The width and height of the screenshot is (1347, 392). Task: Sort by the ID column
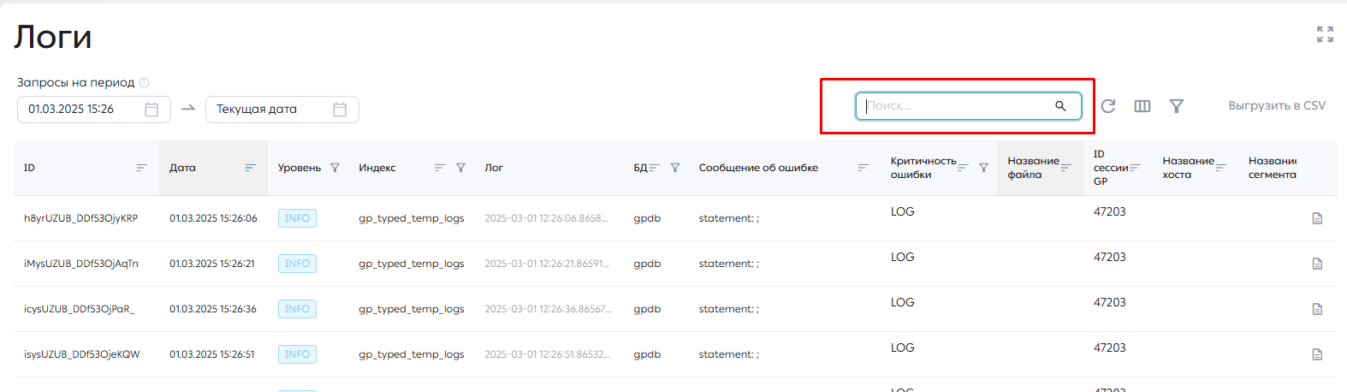pos(142,168)
